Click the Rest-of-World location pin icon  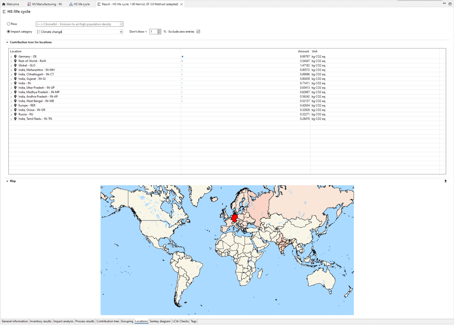tap(15, 61)
